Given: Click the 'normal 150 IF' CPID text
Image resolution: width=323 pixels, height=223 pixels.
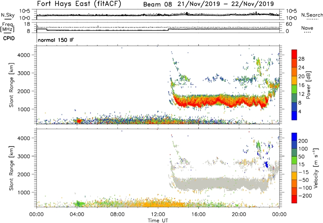Looking at the screenshot, I should pyautogui.click(x=56, y=40).
